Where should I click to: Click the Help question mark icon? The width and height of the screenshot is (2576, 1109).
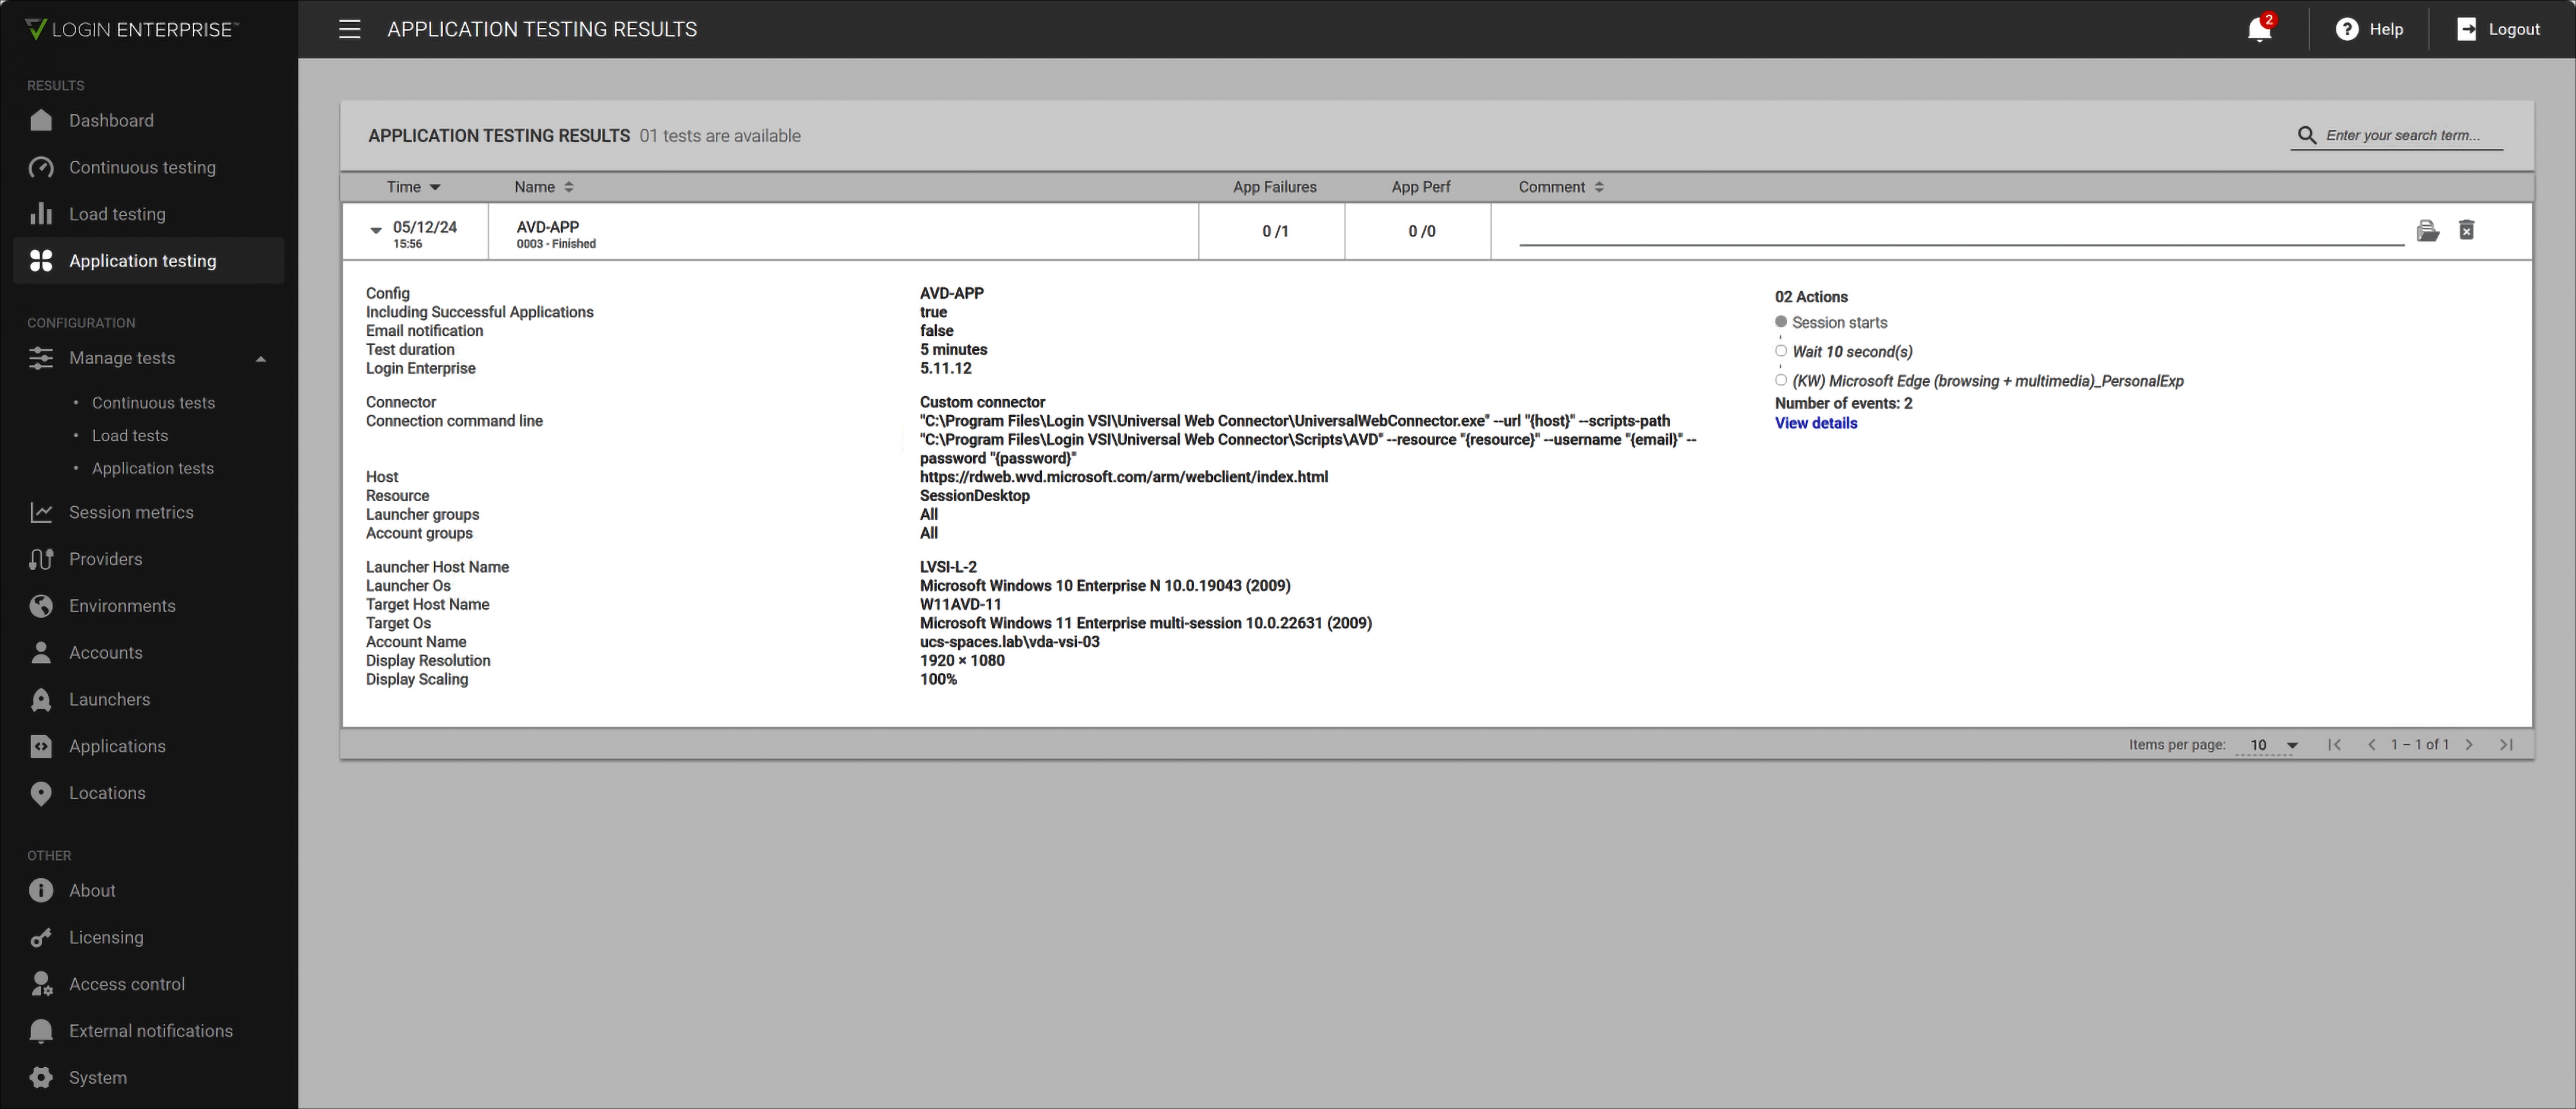[x=2347, y=29]
